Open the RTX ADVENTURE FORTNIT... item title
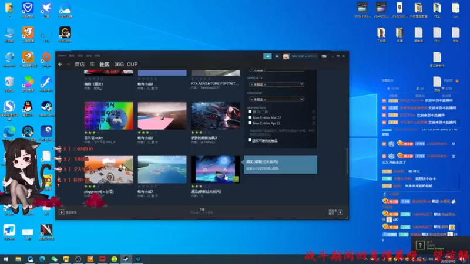 pyautogui.click(x=214, y=83)
